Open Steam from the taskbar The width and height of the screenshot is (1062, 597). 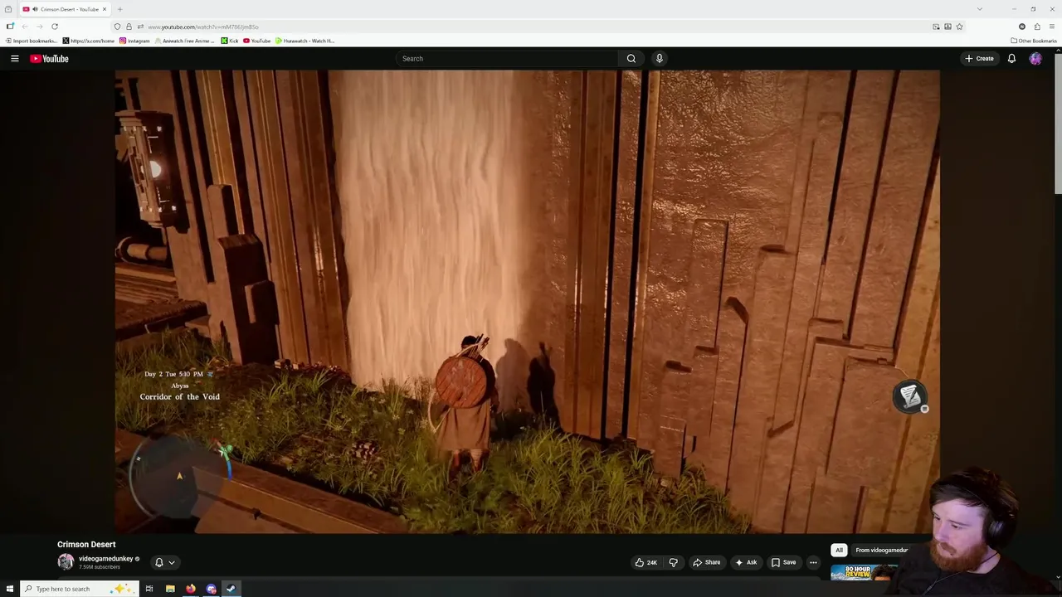tap(231, 589)
